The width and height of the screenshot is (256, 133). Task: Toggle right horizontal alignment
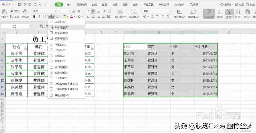tap(99, 16)
